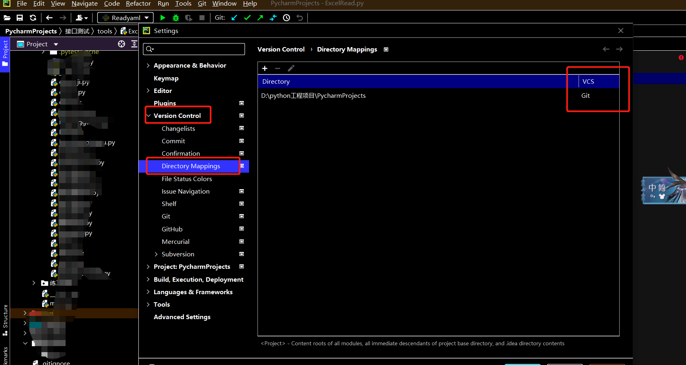The image size is (686, 365).
Task: Edit the mapping using the pencil icon
Action: [x=291, y=68]
